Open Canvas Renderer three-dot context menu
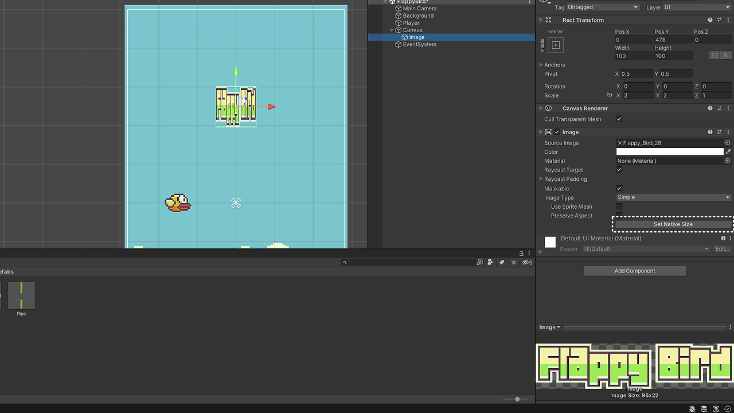The image size is (734, 413). (x=729, y=108)
